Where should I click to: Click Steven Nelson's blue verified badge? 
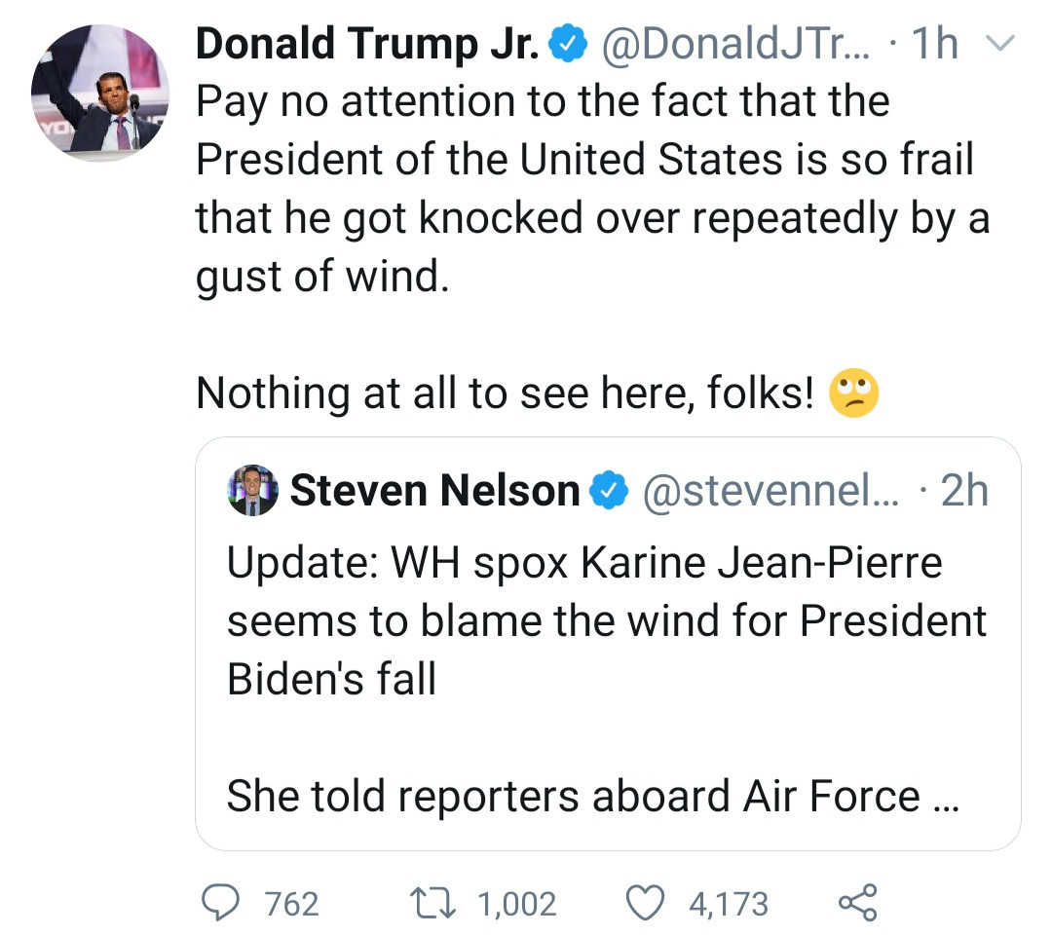click(611, 491)
